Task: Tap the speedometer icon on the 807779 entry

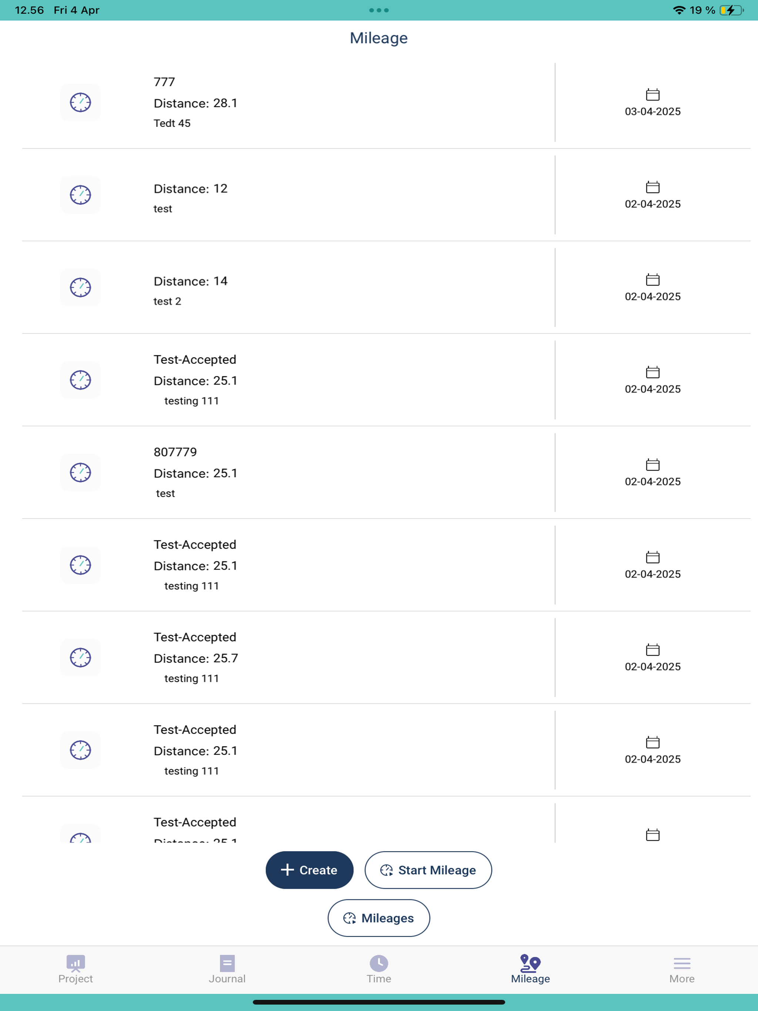Action: pyautogui.click(x=80, y=473)
